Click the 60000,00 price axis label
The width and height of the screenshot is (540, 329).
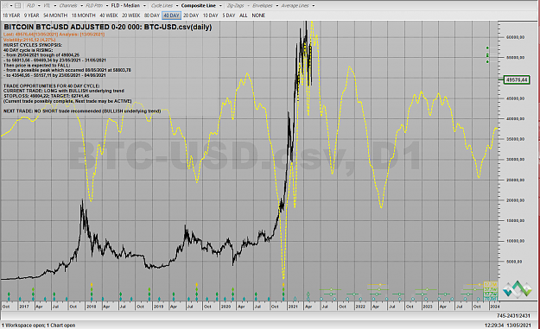click(x=516, y=37)
